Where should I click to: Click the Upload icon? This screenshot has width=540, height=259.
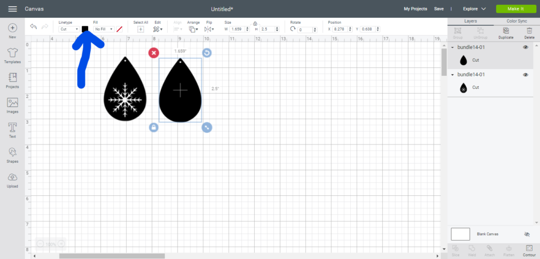12,180
